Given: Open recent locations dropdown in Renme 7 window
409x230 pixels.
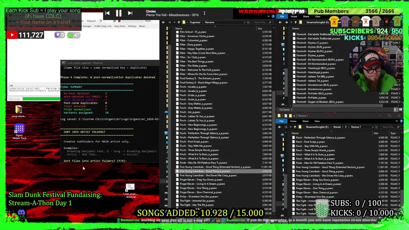Looking at the screenshot, I should [x=290, y=127].
